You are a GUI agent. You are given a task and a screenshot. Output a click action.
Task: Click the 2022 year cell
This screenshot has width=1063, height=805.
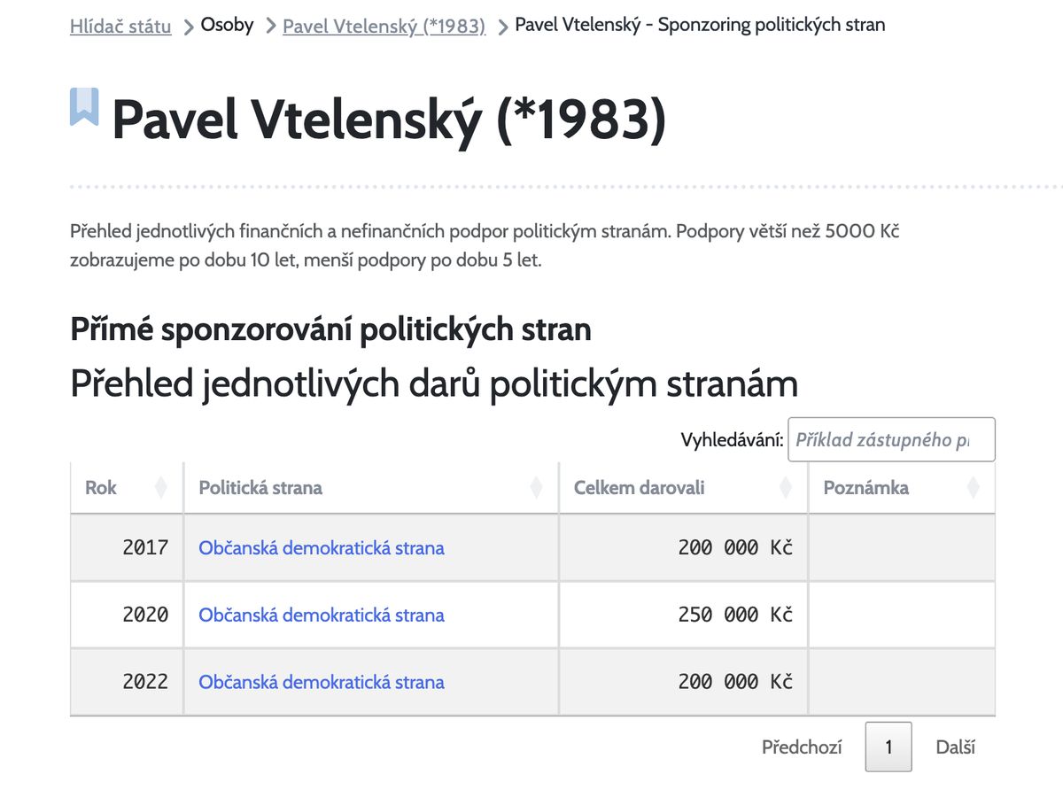[x=127, y=682]
